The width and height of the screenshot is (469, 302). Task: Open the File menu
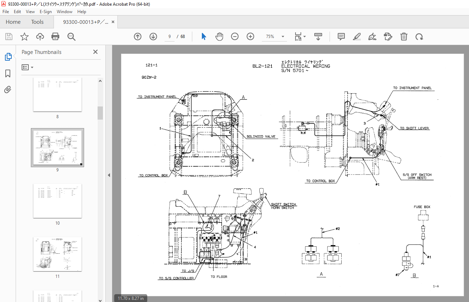[x=6, y=12]
